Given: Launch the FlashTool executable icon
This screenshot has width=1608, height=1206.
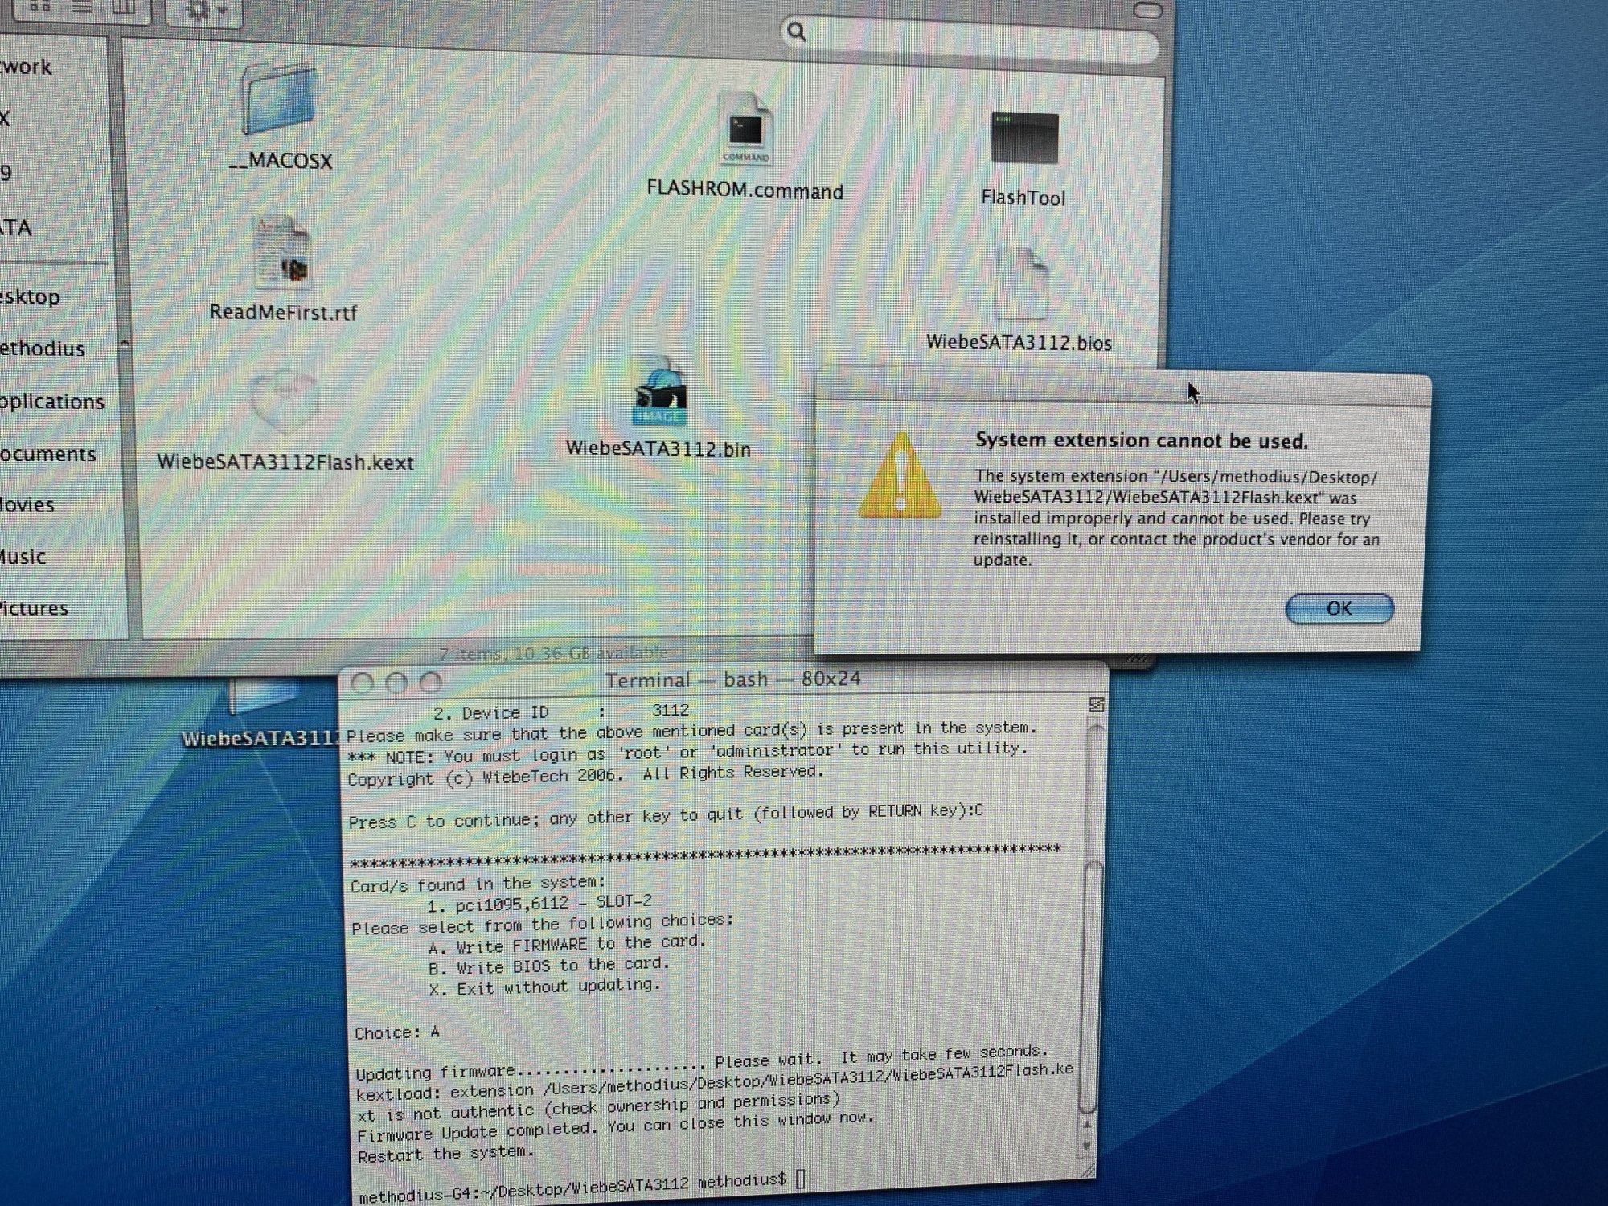Looking at the screenshot, I should click(x=1023, y=138).
